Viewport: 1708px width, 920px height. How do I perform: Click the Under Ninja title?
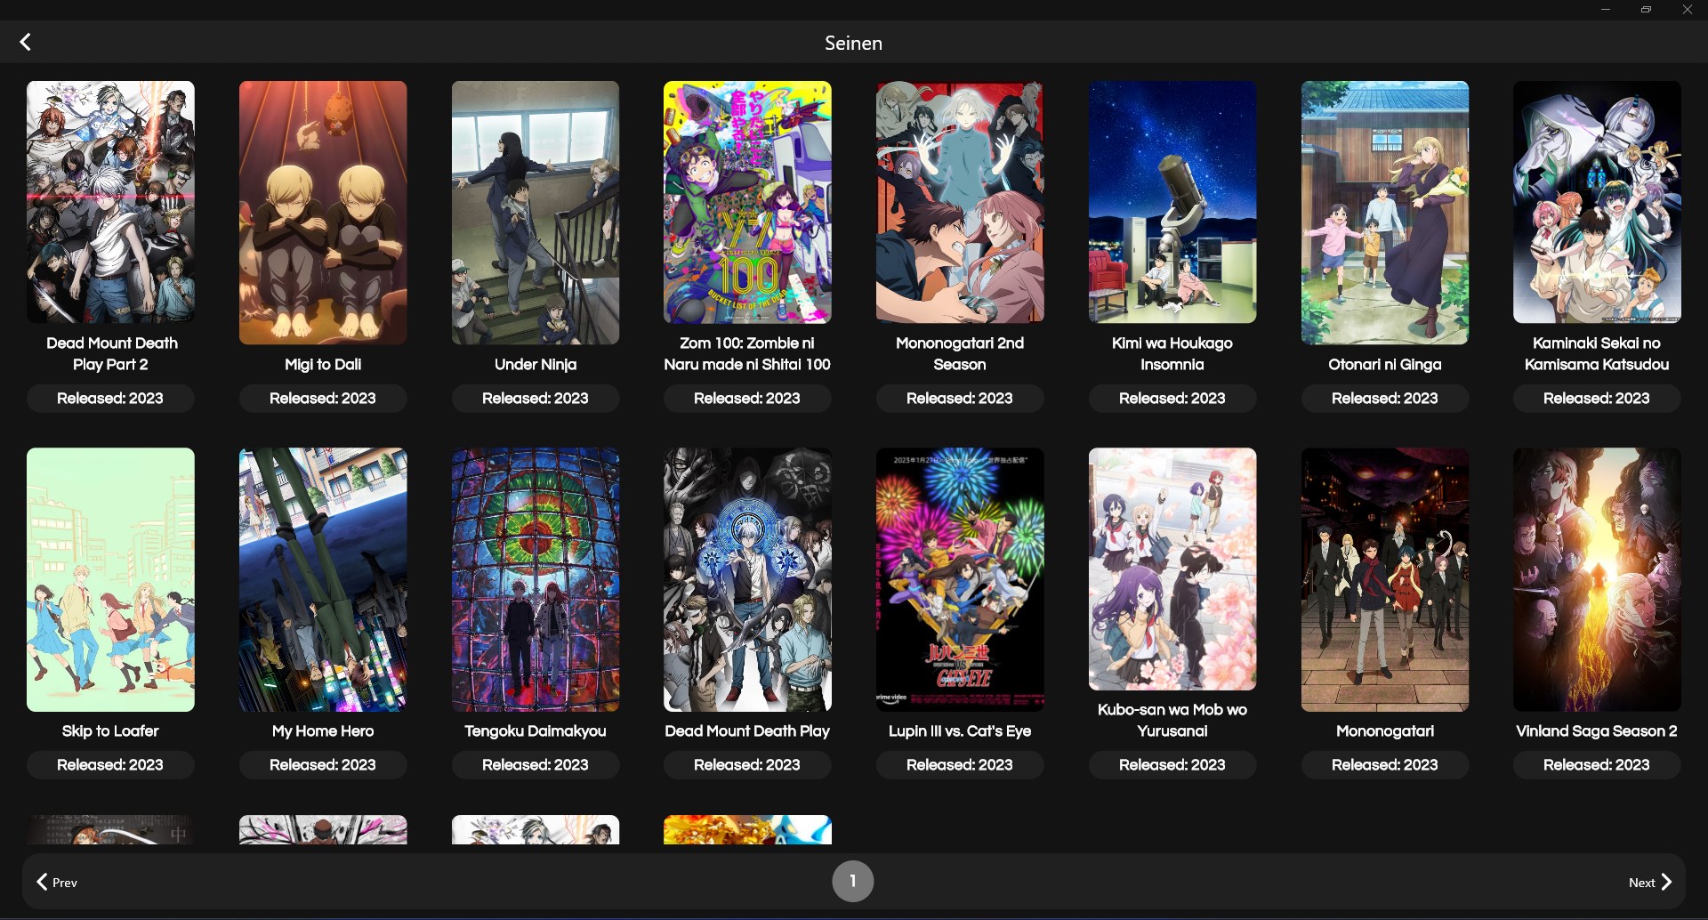coord(536,365)
